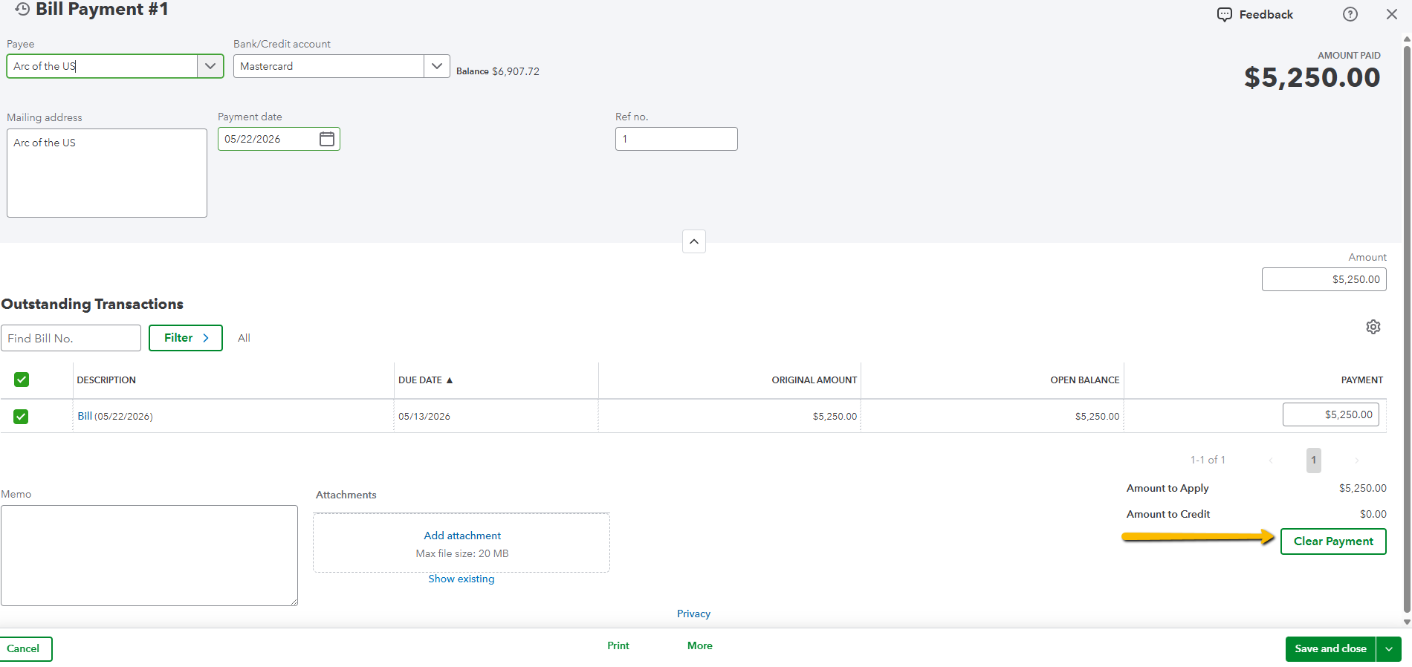Image resolution: width=1412 pixels, height=667 pixels.
Task: Click the Payment column header
Action: tap(1361, 380)
